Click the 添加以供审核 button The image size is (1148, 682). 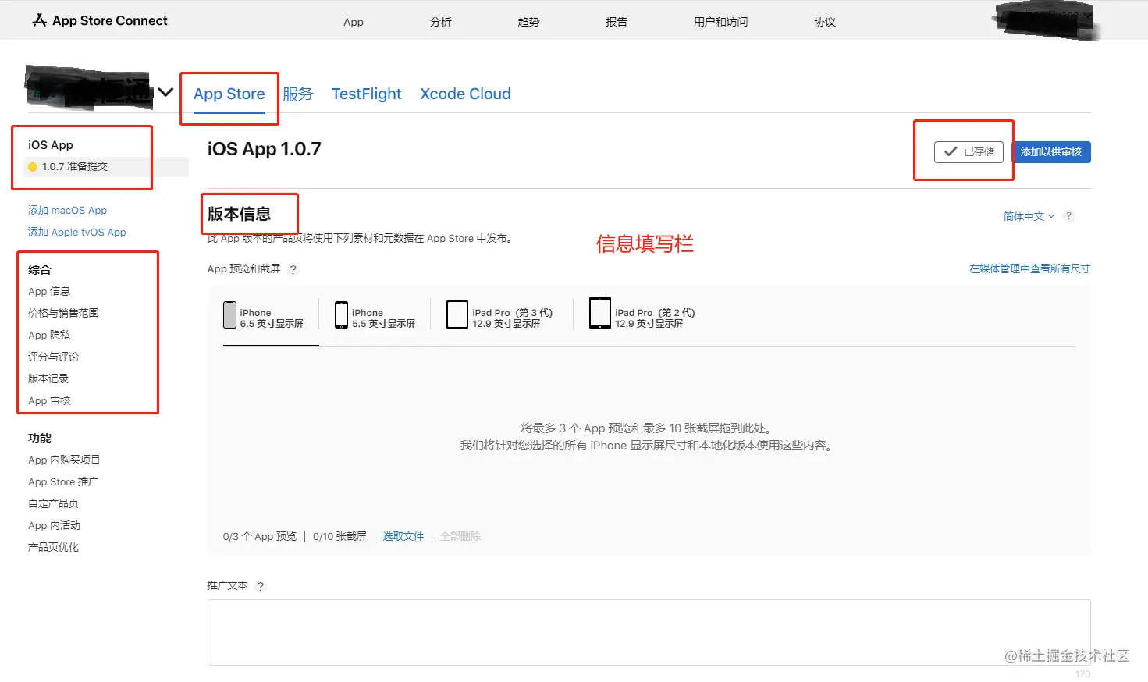(1050, 152)
